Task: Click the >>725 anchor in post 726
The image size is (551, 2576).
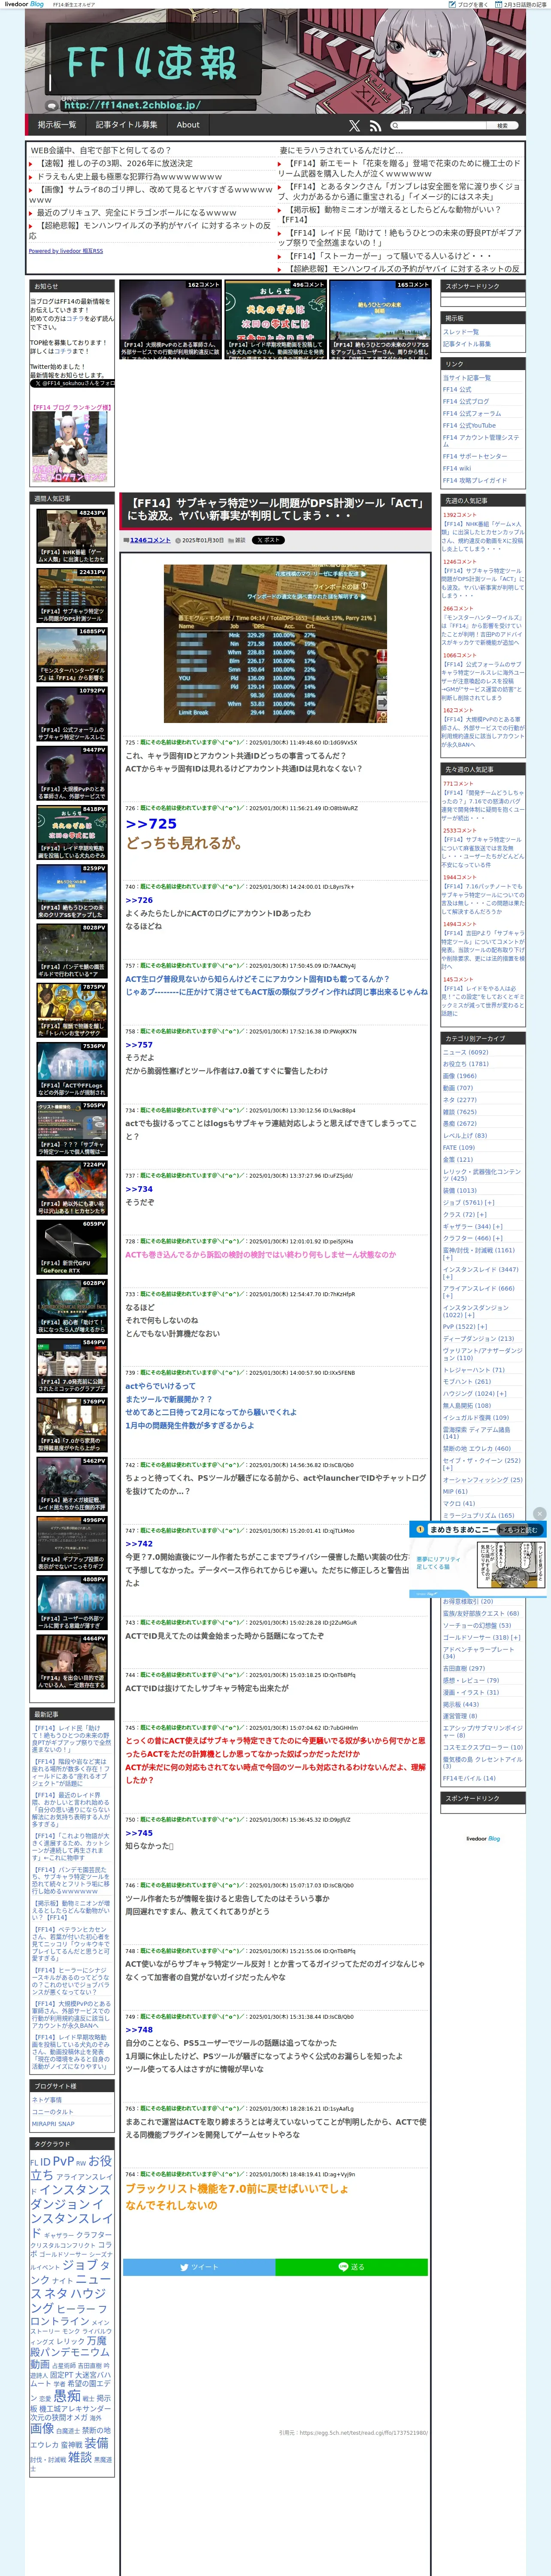Action: (x=151, y=824)
